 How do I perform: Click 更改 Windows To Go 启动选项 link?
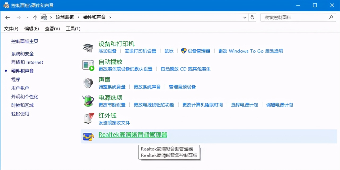(x=251, y=51)
